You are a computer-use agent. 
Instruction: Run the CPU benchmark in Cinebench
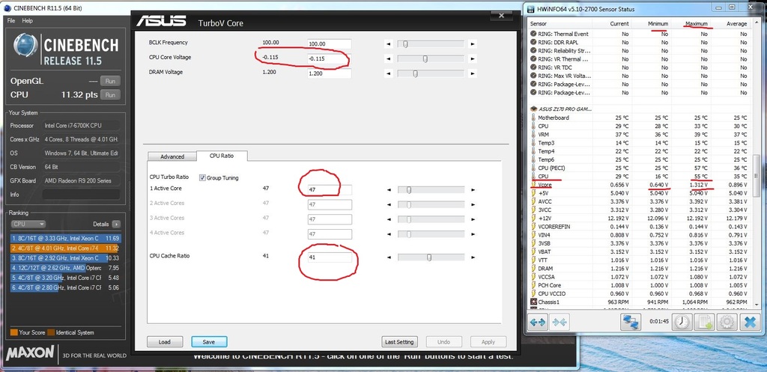110,95
